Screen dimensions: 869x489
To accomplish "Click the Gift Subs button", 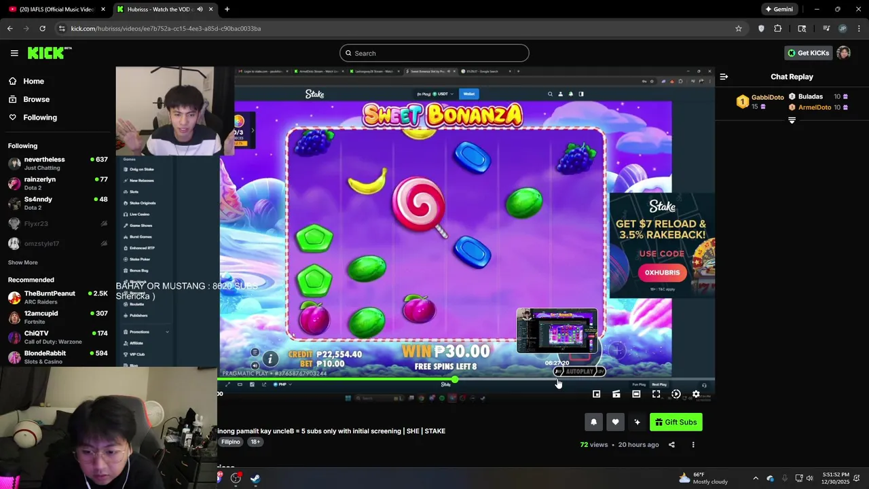I will tap(676, 422).
